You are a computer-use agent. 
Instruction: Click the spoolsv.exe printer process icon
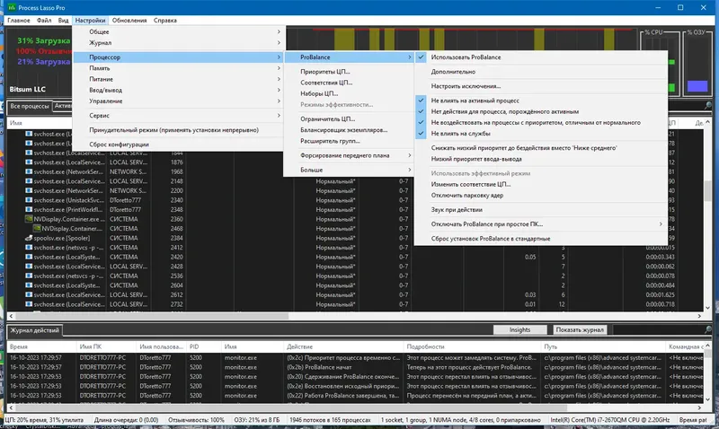click(x=29, y=238)
